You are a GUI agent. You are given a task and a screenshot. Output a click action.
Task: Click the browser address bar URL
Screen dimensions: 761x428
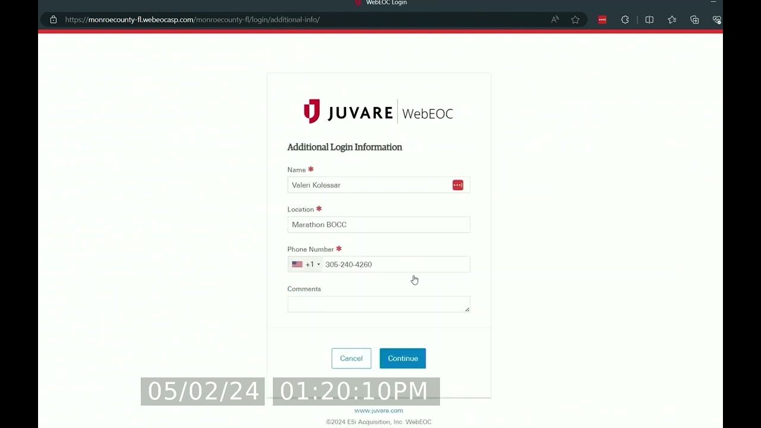coord(192,20)
